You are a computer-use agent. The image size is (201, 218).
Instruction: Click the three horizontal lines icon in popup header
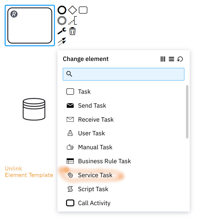pyautogui.click(x=171, y=59)
